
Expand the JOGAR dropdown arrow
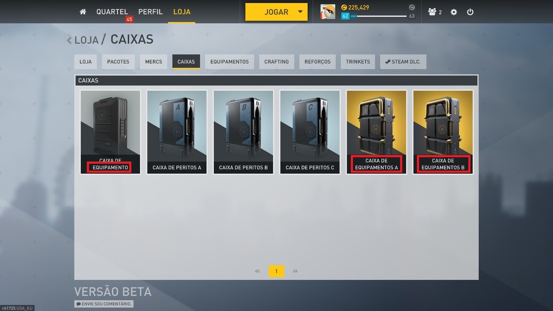(300, 12)
